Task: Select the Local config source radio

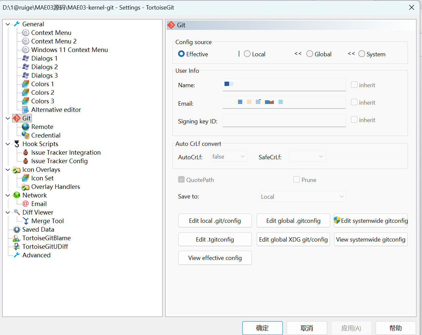Action: pos(247,54)
